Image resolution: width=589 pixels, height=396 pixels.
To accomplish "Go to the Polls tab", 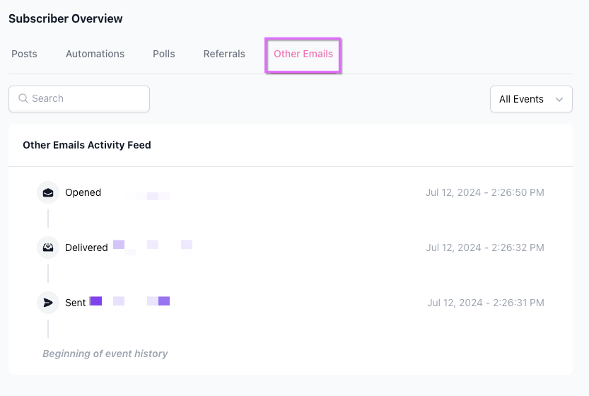I will point(163,54).
